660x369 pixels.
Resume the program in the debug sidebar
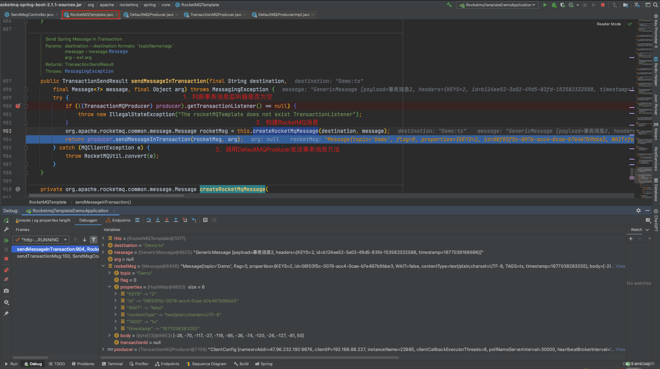pyautogui.click(x=6, y=240)
